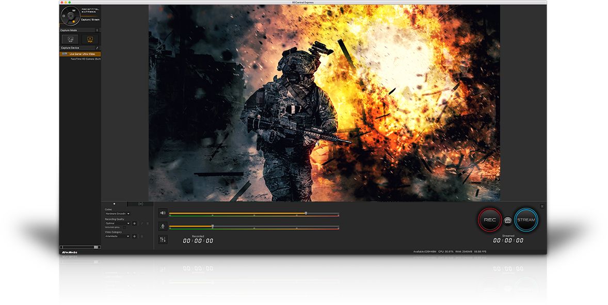The height and width of the screenshot is (305, 608).
Task: Toggle the checkbox under Recording Quality
Action: [124, 227]
